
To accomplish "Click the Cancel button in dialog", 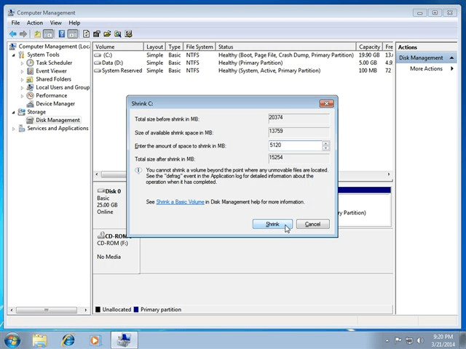I will tap(312, 224).
